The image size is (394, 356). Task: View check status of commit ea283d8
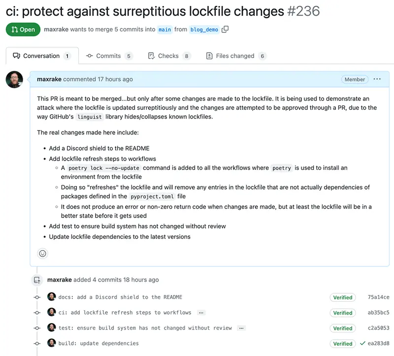pyautogui.click(x=362, y=343)
